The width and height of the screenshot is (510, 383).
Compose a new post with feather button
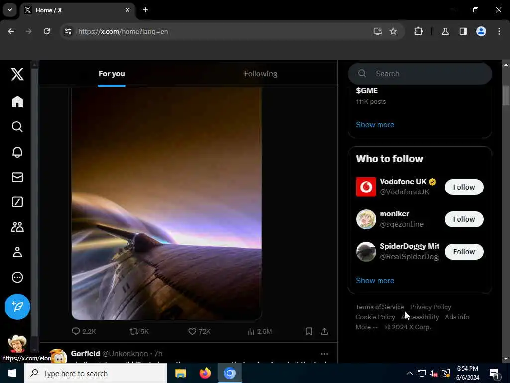17,307
